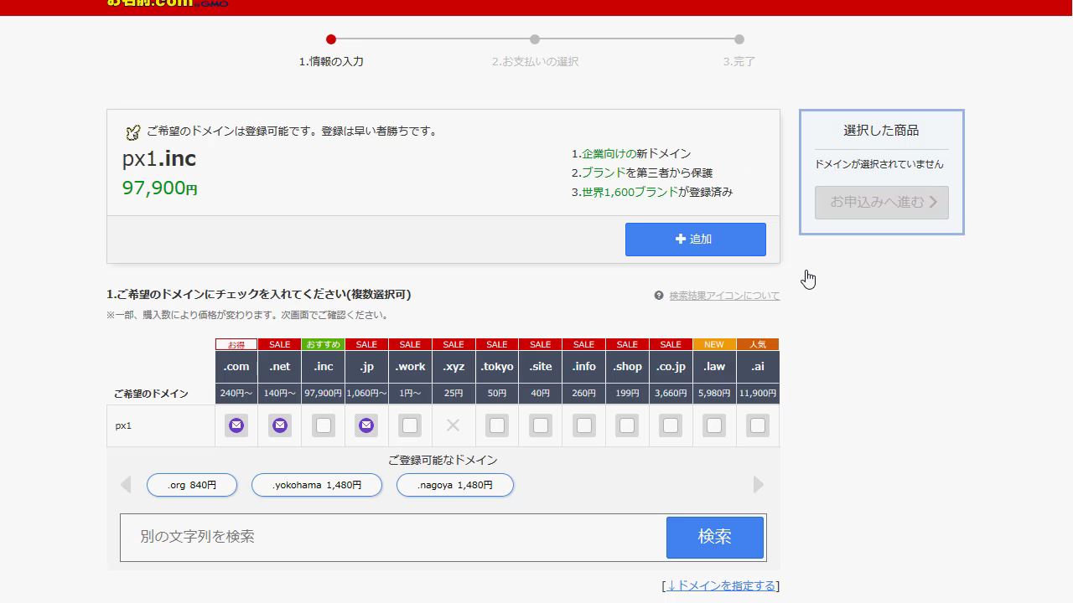Click the mail icon under .jp
Screen dimensions: 1073x603
click(x=366, y=425)
